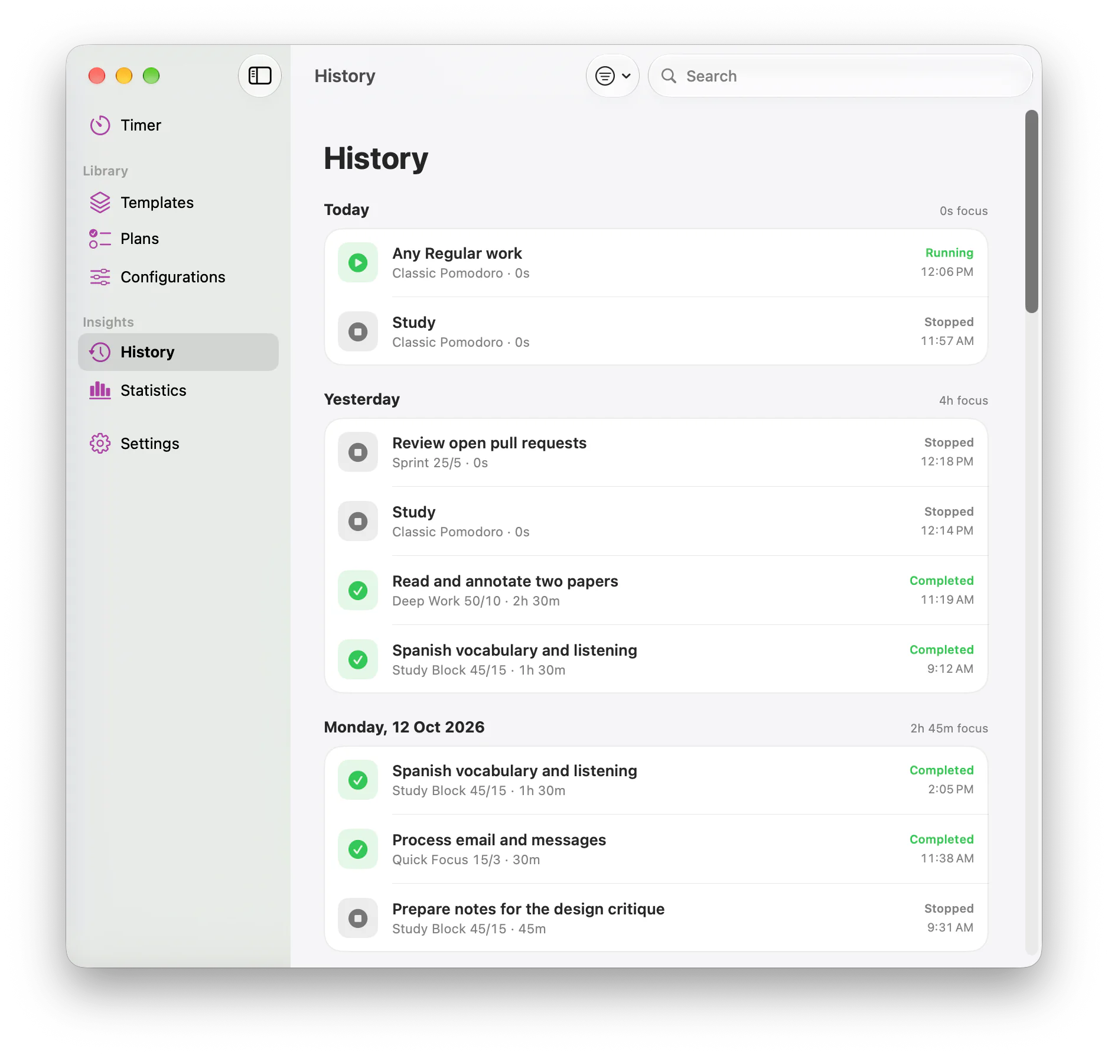
Task: Select the Templates stack icon
Action: coord(100,203)
